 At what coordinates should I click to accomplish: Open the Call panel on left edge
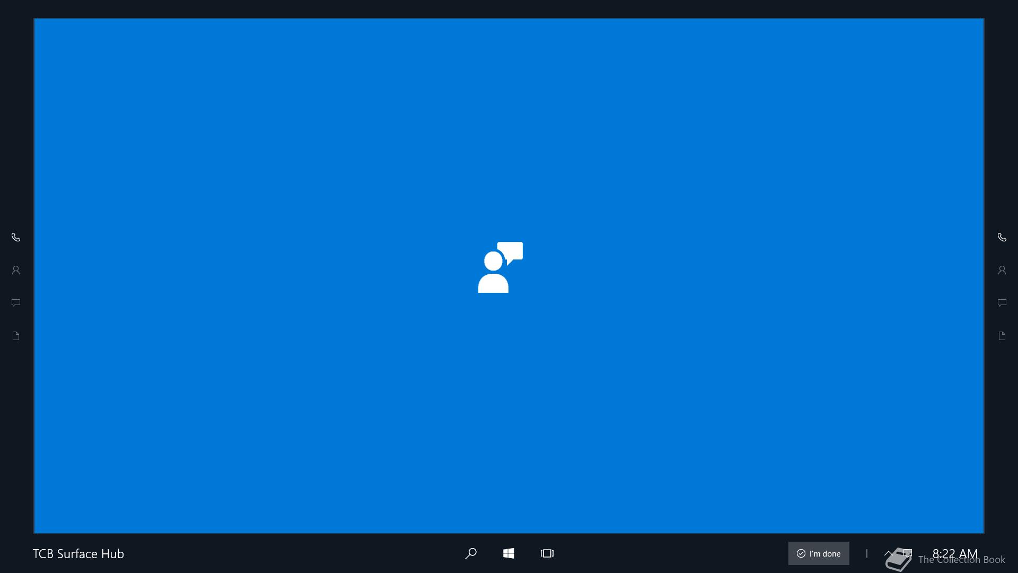(x=16, y=237)
